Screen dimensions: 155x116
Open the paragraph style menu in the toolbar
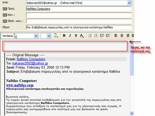(56, 36)
